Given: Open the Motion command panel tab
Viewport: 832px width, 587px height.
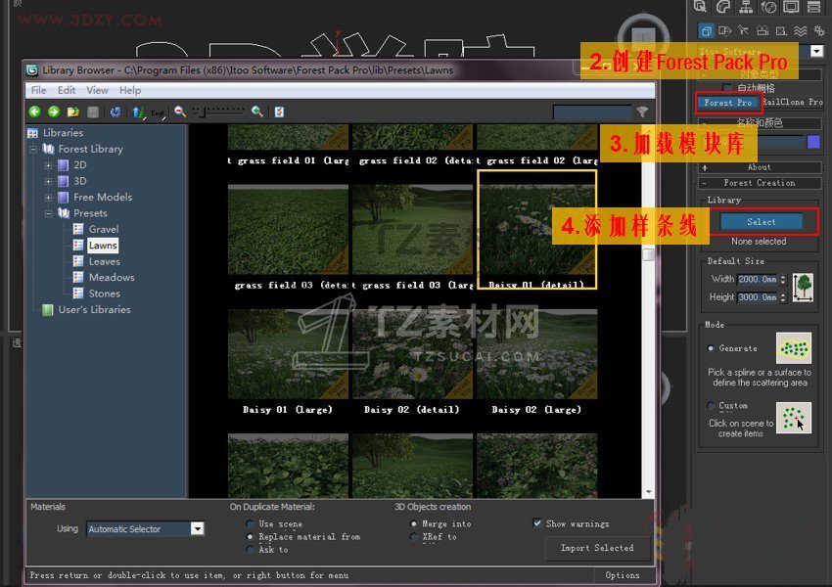Looking at the screenshot, I should click(768, 7).
